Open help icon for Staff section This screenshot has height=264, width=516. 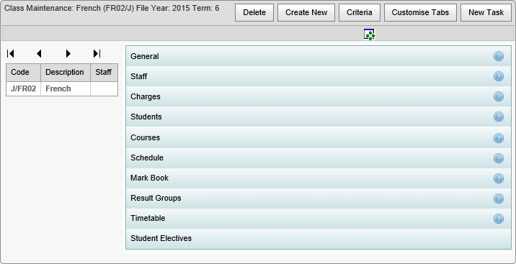pos(499,76)
